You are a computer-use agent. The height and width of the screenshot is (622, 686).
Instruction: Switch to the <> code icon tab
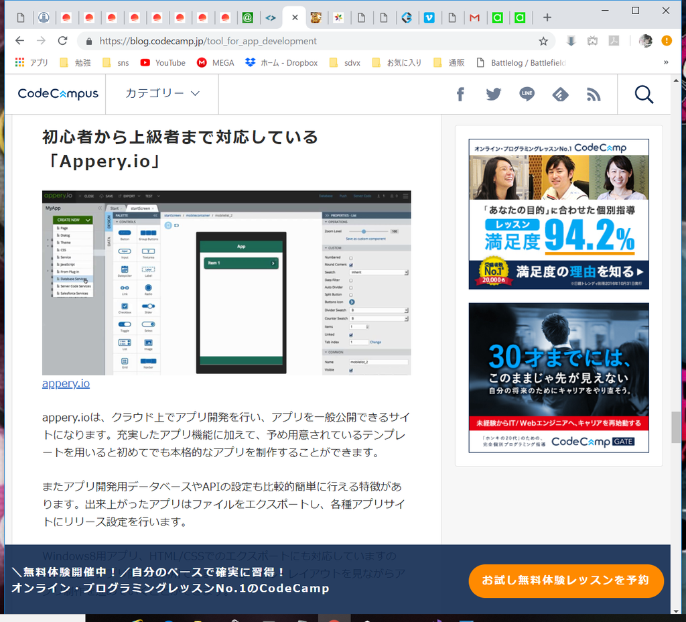point(271,17)
